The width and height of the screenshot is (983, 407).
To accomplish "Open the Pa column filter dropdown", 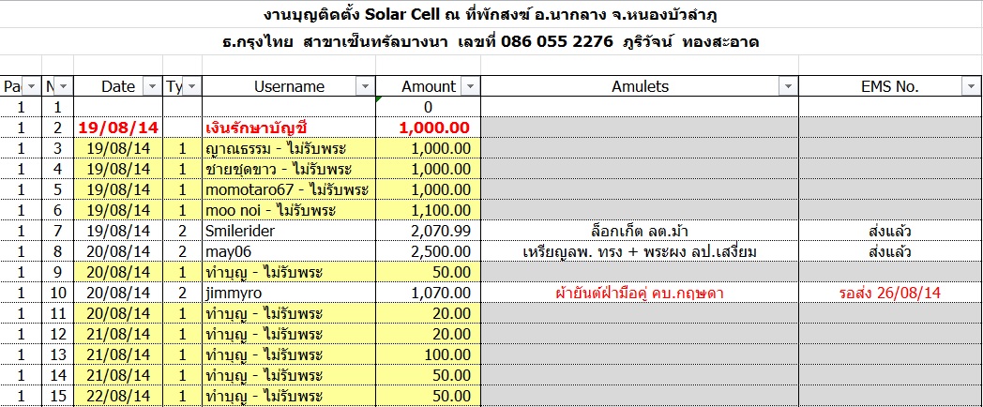I will (x=30, y=86).
